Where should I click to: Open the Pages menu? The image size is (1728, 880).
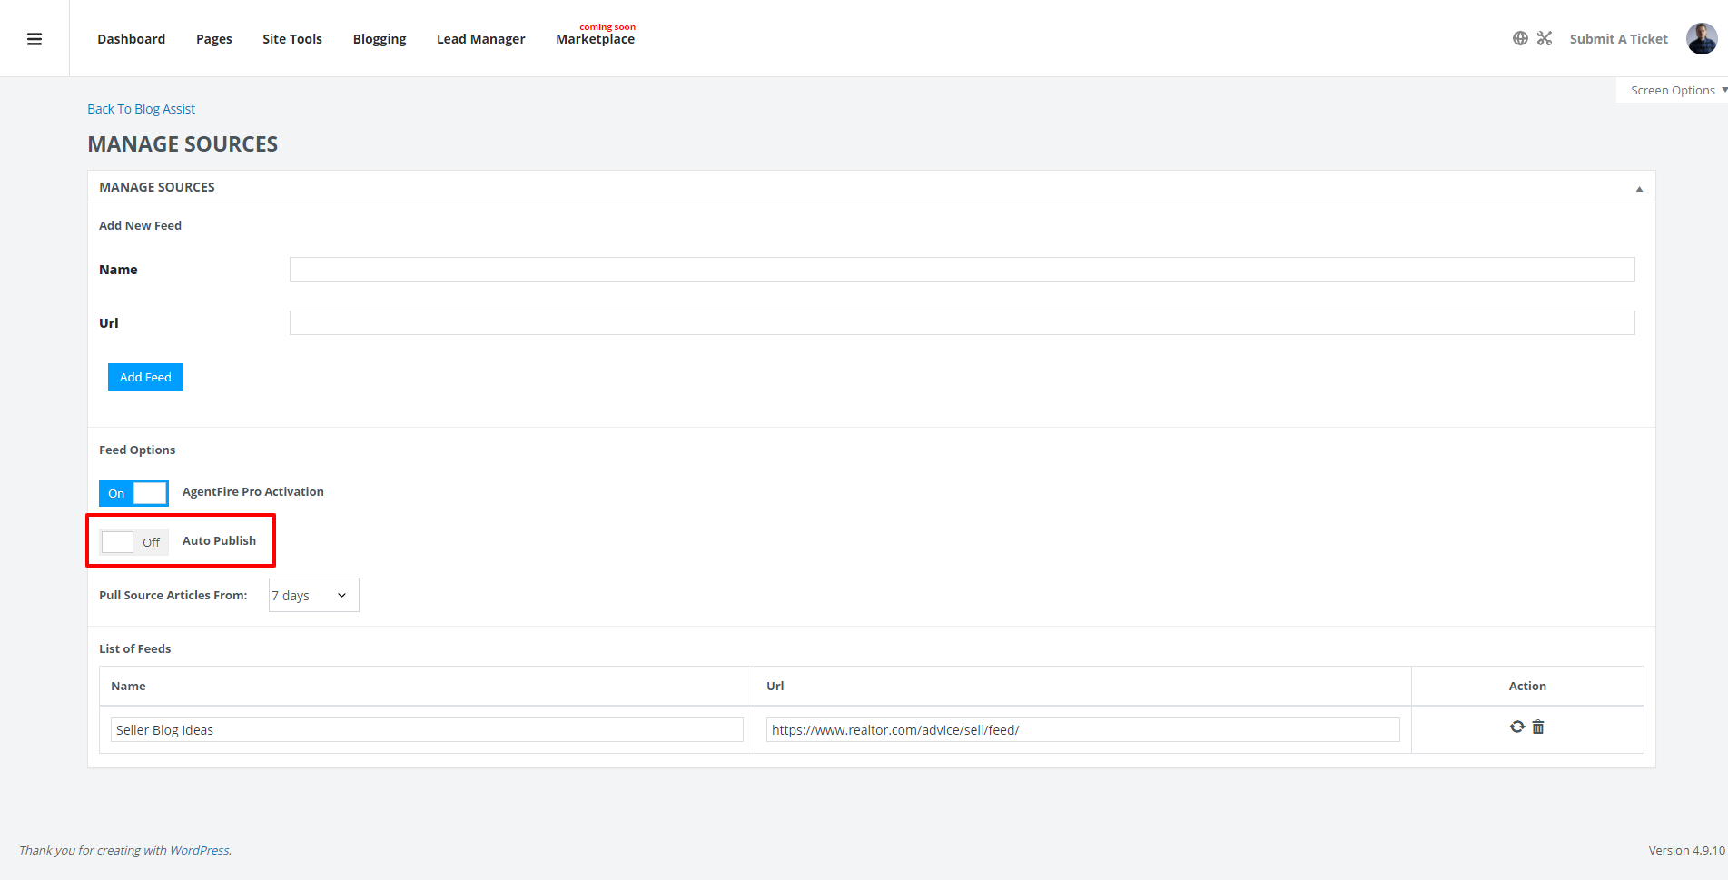coord(214,39)
